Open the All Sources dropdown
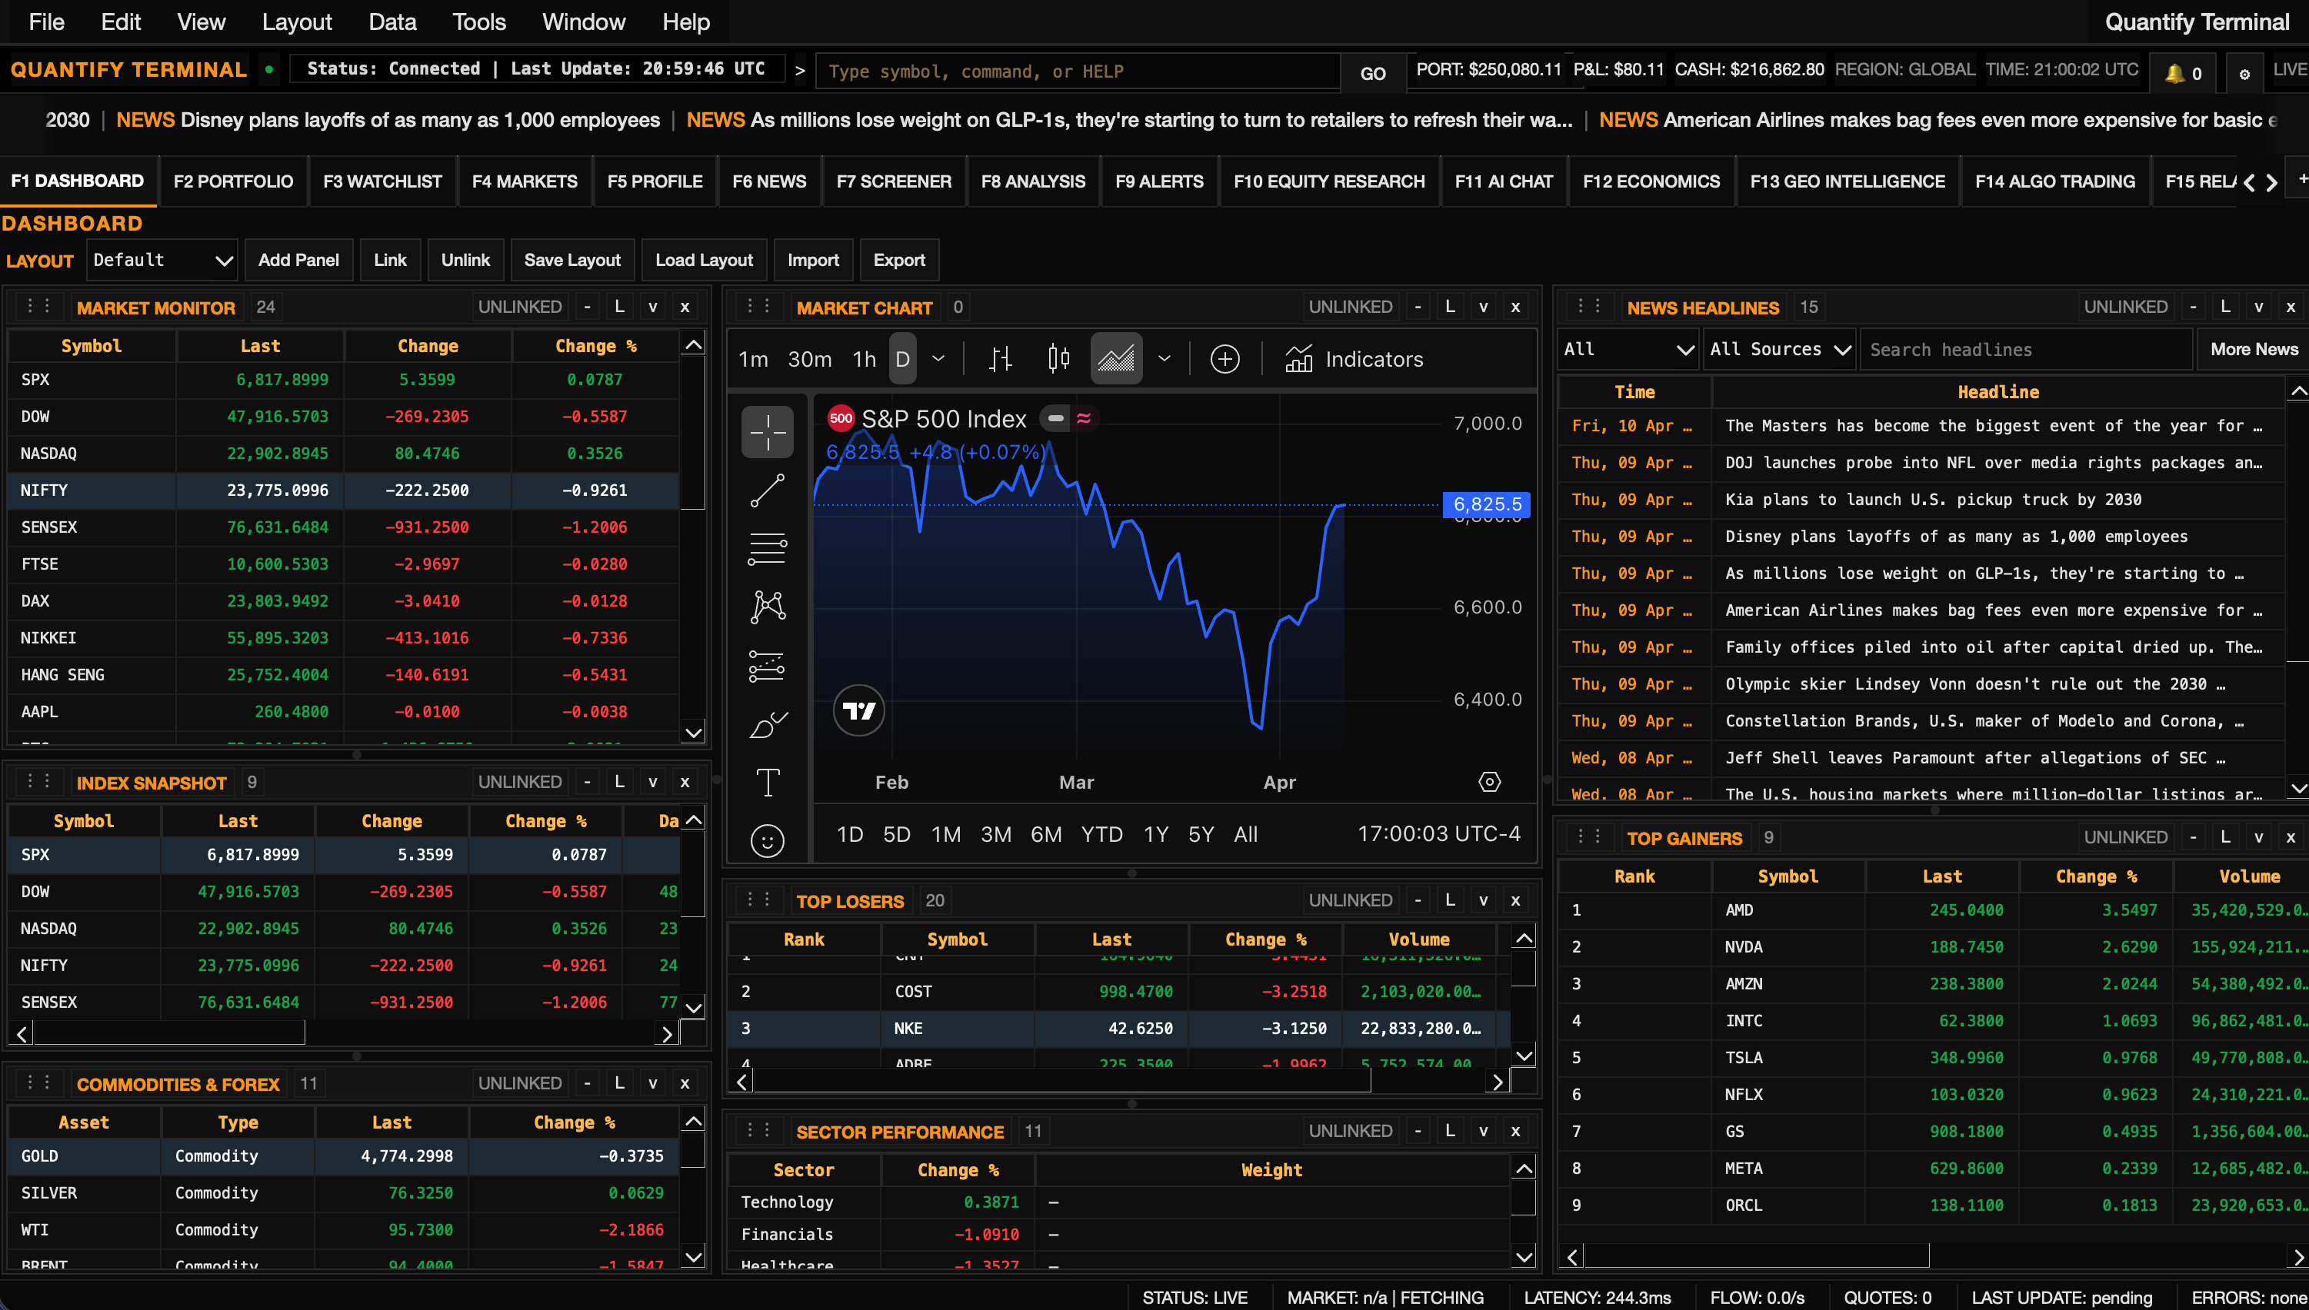Viewport: 2309px width, 1310px height. coord(1779,349)
